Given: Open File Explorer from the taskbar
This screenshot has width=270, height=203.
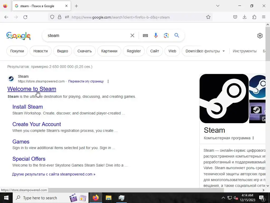Looking at the screenshot, I should 108,198.
